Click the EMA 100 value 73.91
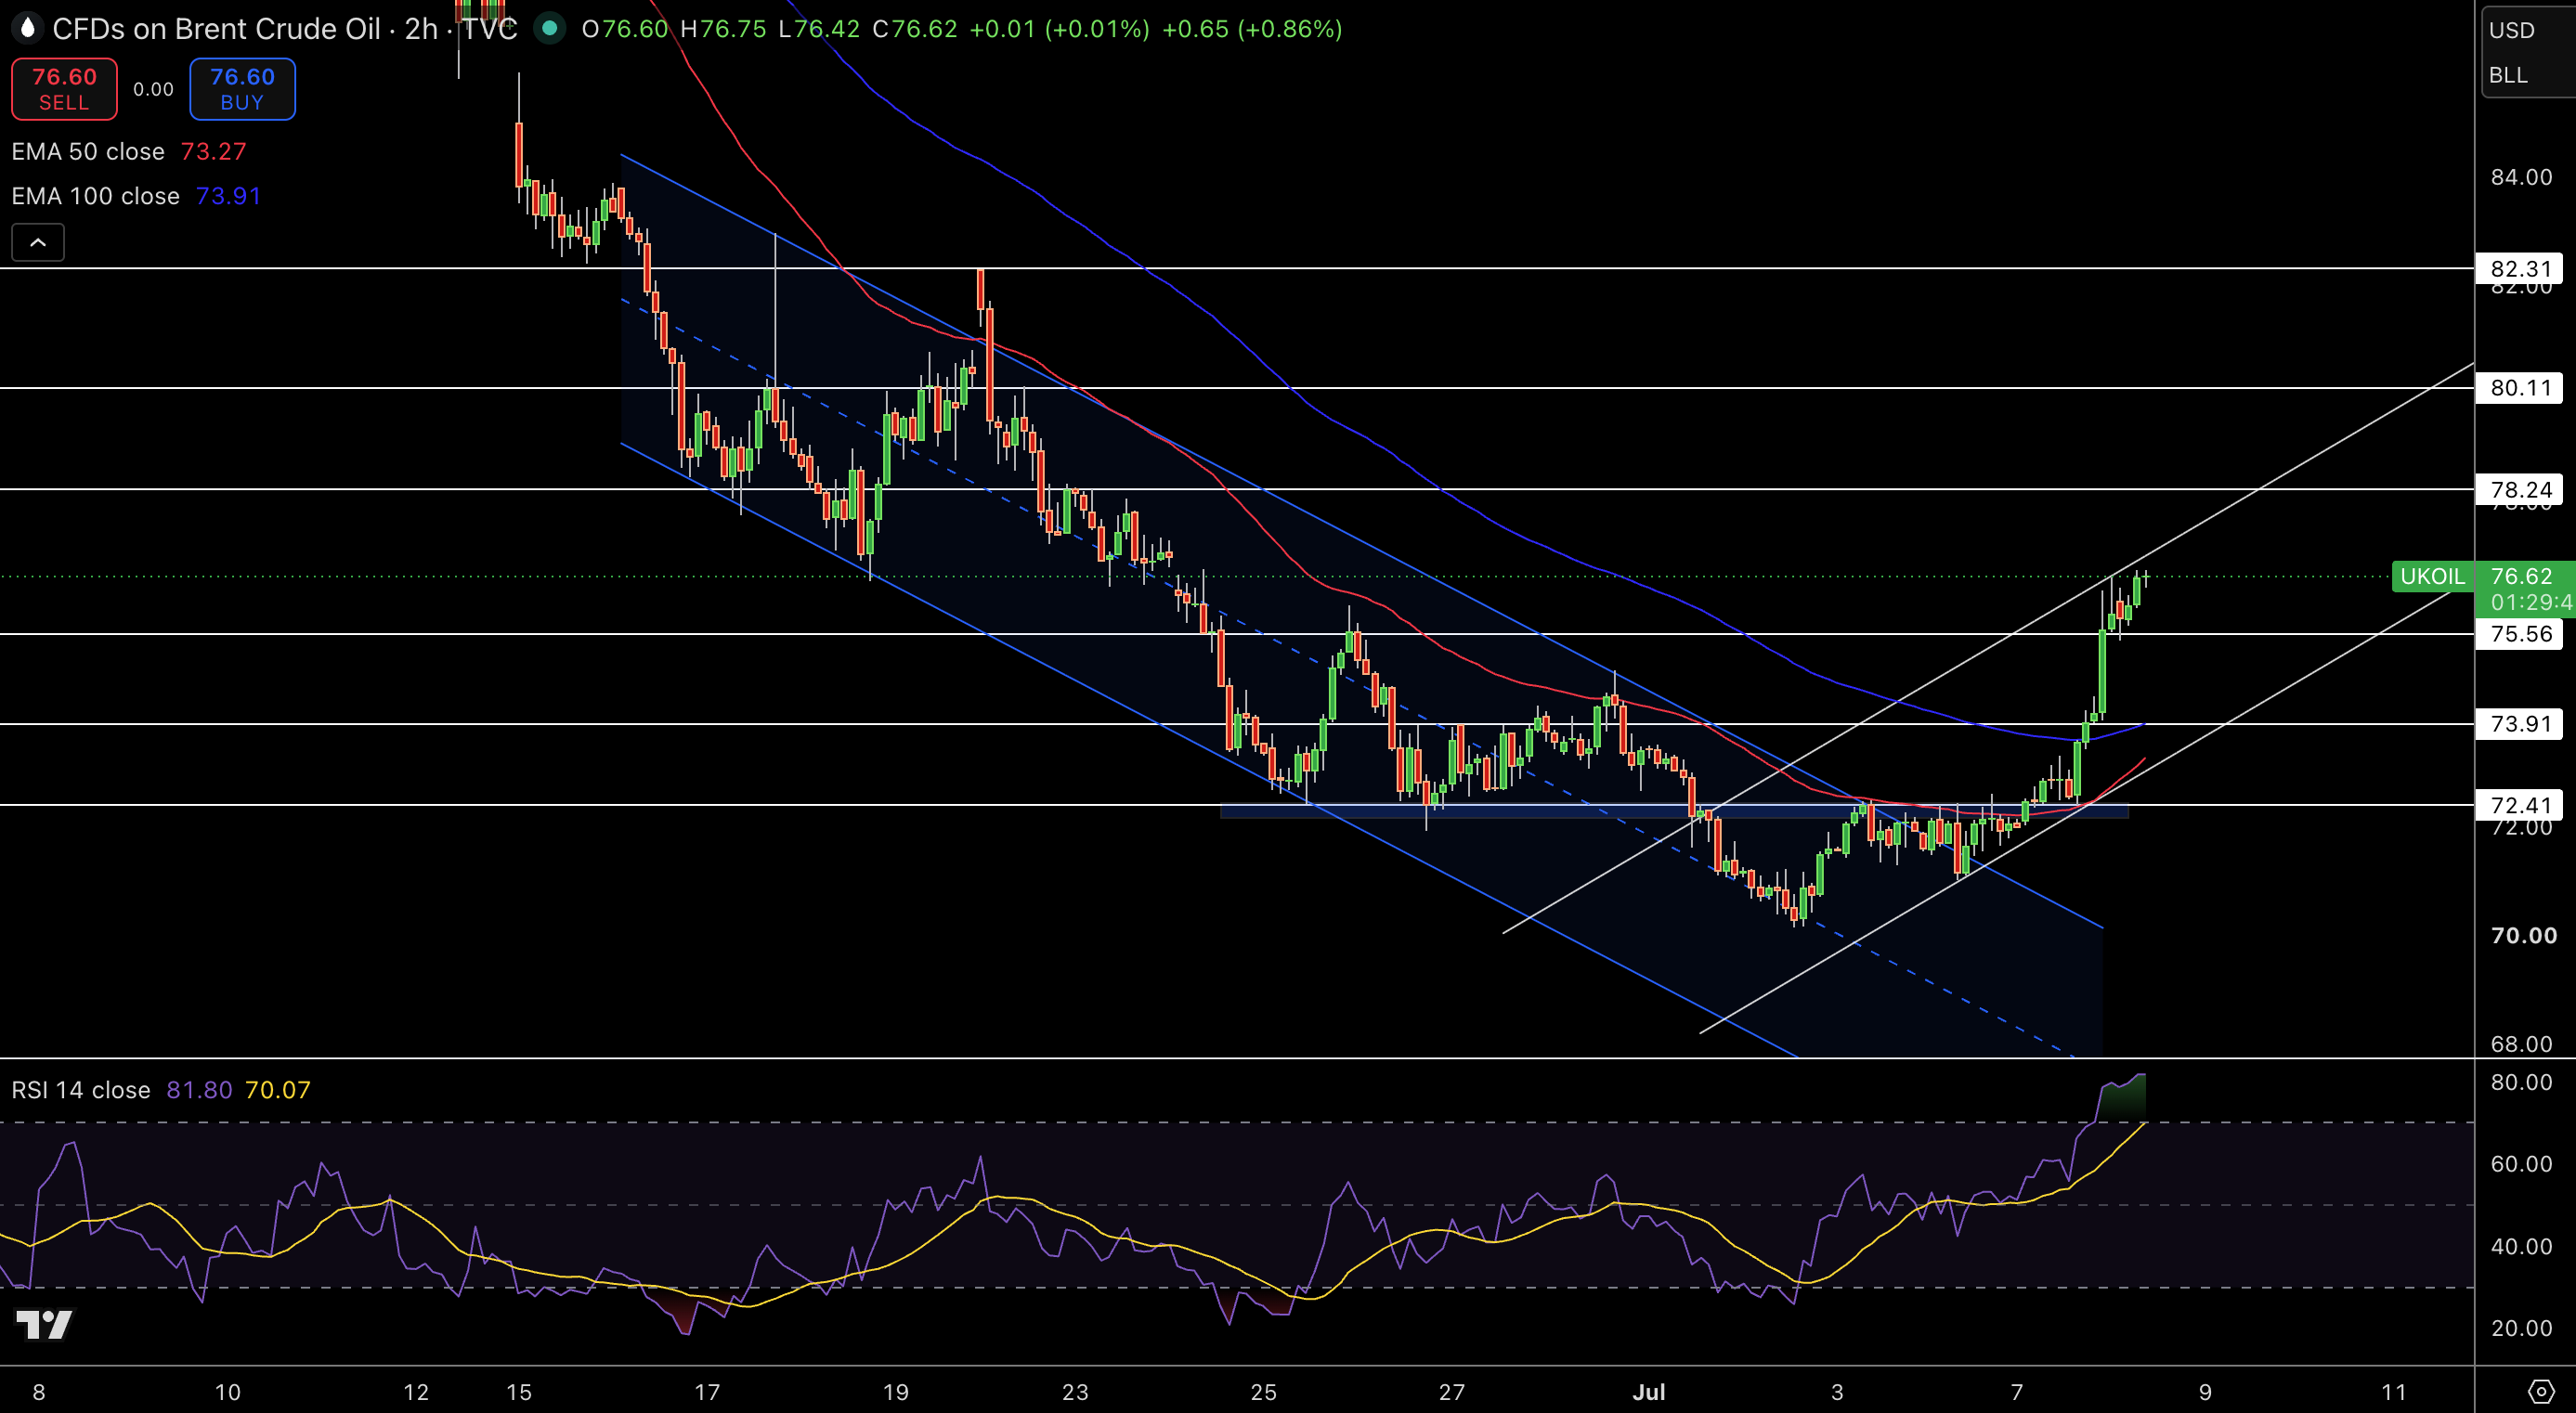Image resolution: width=2576 pixels, height=1413 pixels. 229,196
